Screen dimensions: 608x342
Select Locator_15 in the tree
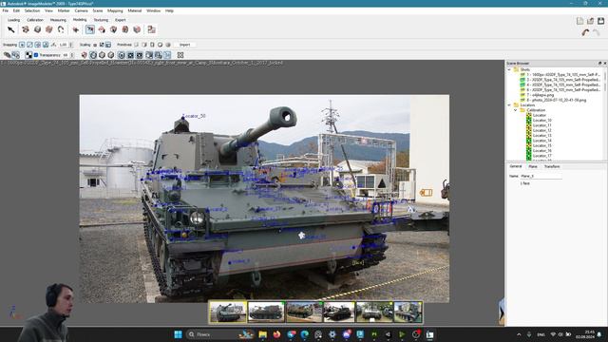pyautogui.click(x=542, y=145)
